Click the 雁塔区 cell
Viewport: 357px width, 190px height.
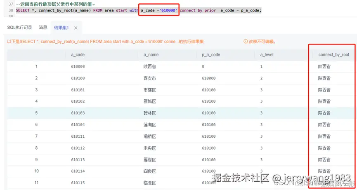click(x=149, y=160)
